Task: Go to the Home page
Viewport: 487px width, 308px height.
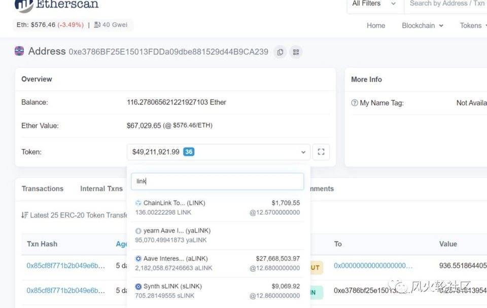Action: tap(376, 25)
